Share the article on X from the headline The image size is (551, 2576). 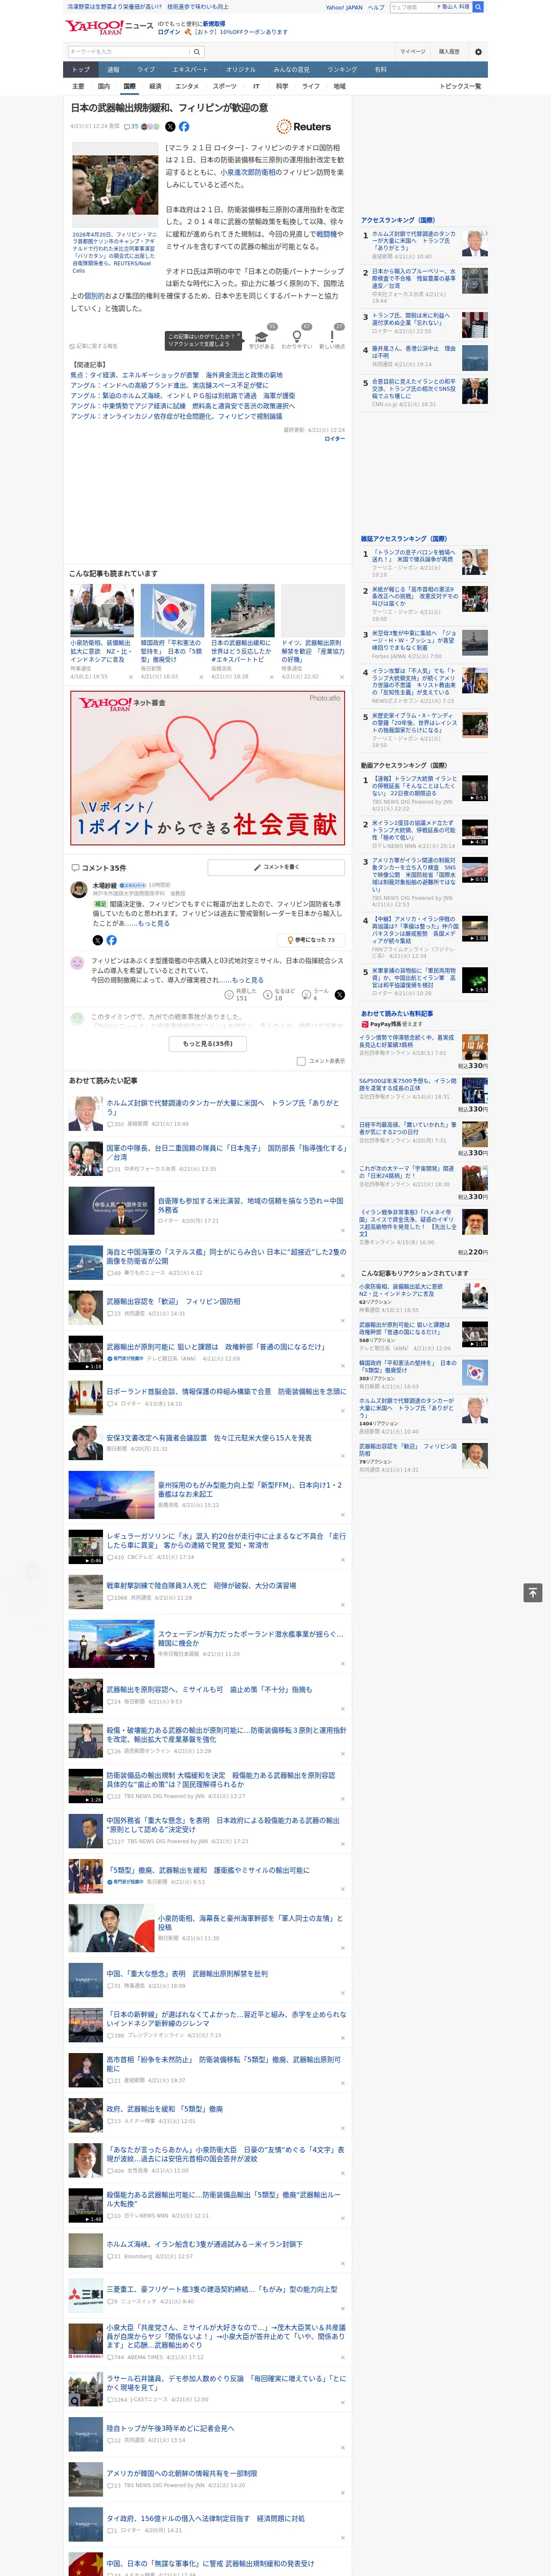[170, 127]
